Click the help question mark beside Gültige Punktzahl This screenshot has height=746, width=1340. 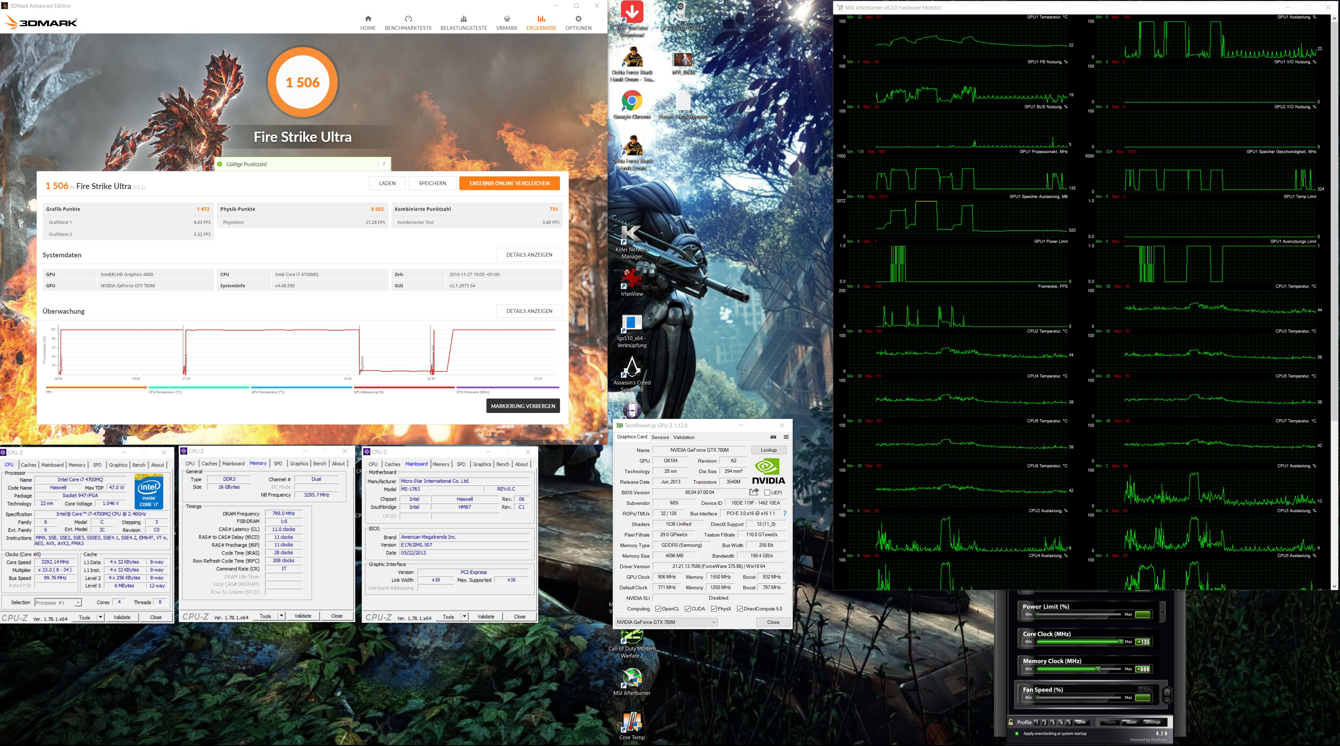click(x=384, y=164)
